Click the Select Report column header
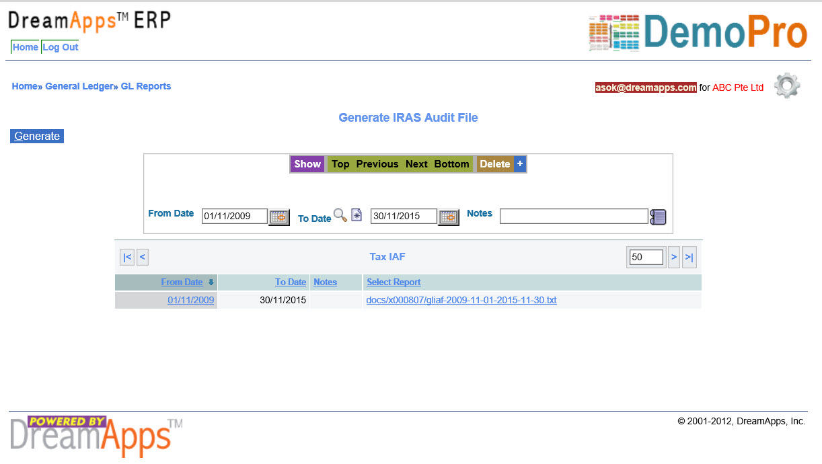 394,282
